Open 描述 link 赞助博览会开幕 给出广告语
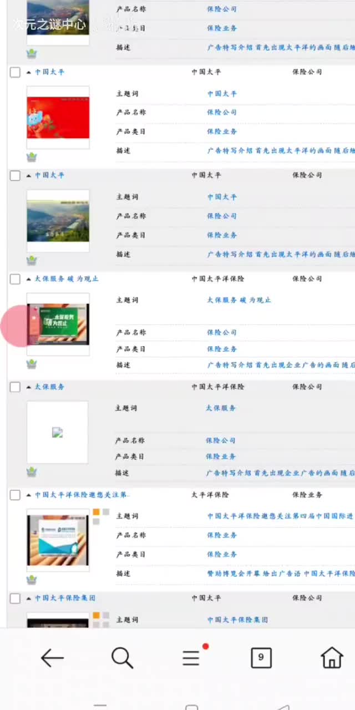355x710 pixels. [281, 574]
